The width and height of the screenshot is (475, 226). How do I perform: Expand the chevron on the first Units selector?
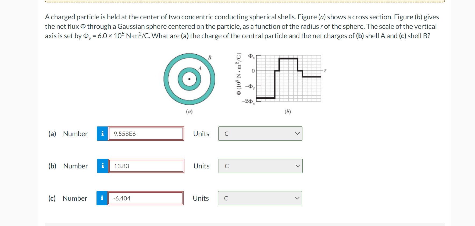click(297, 133)
